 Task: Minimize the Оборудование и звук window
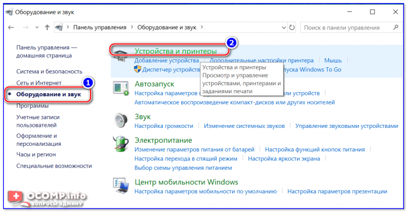point(350,12)
